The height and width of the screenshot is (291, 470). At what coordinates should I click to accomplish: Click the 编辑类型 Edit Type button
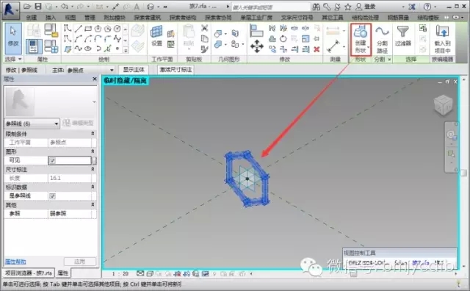click(79, 123)
